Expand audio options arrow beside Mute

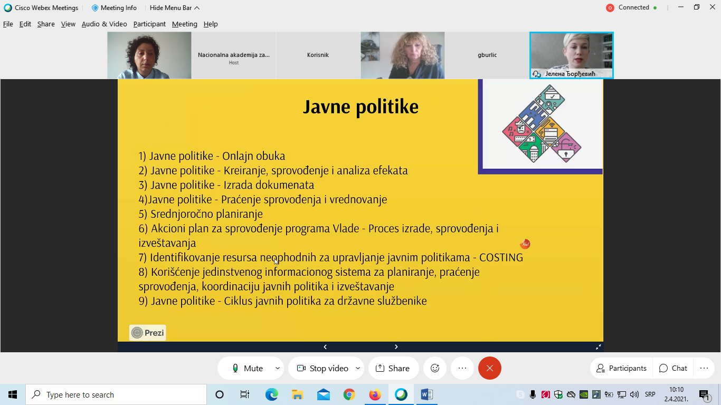(x=278, y=368)
